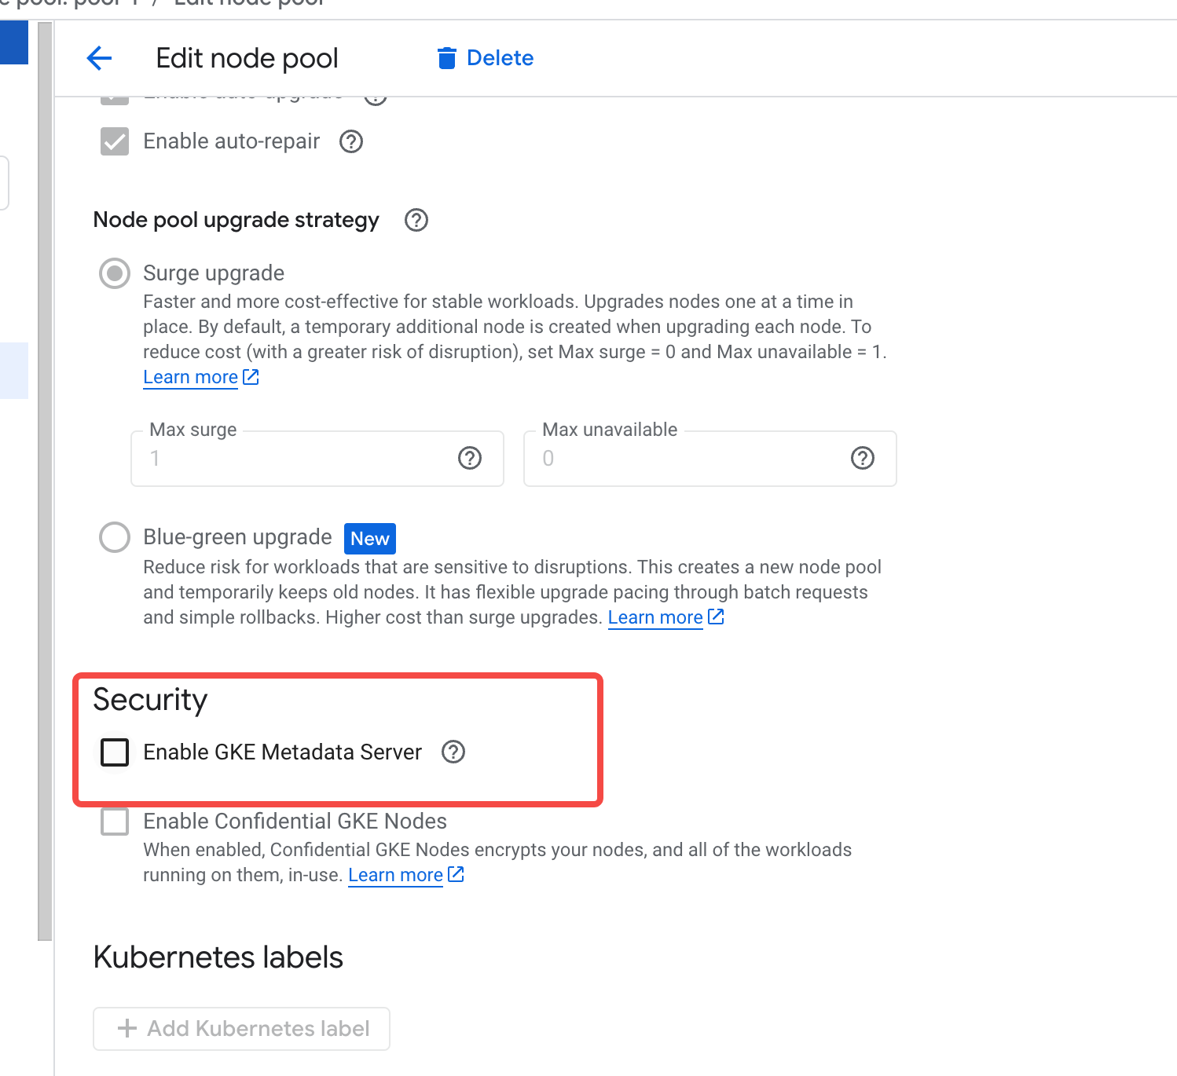Open help for Node pool upgrade strategy
Image resolution: width=1177 pixels, height=1076 pixels.
(416, 220)
